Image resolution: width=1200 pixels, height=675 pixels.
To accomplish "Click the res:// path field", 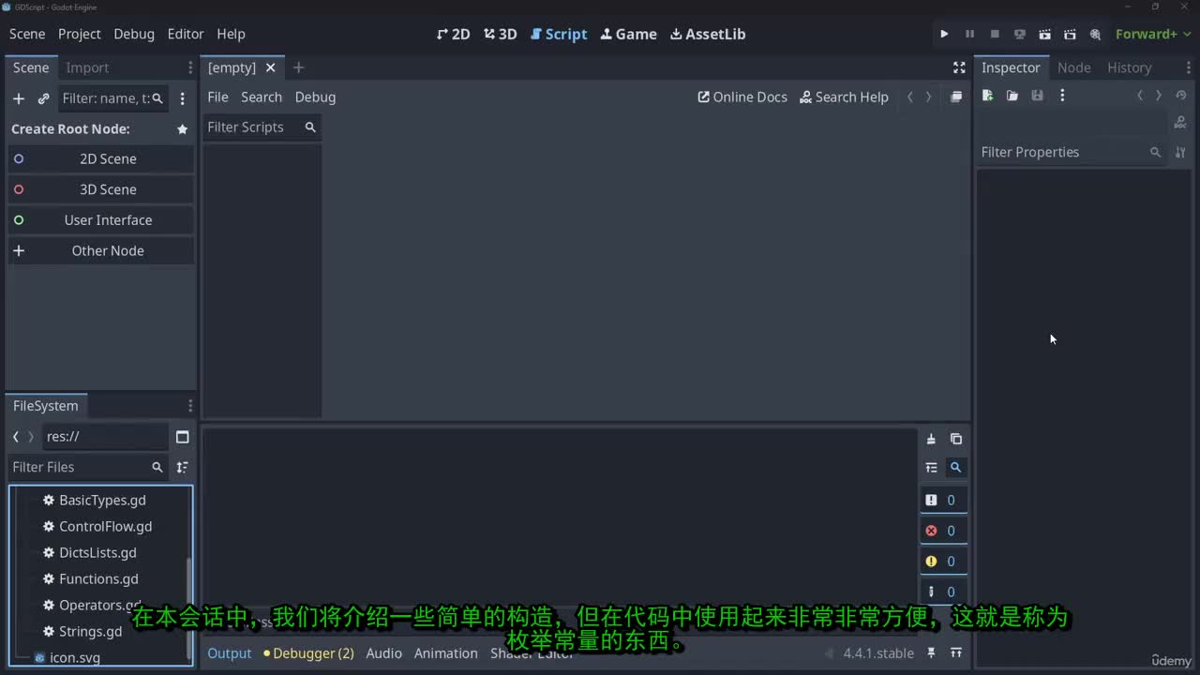I will pos(105,437).
